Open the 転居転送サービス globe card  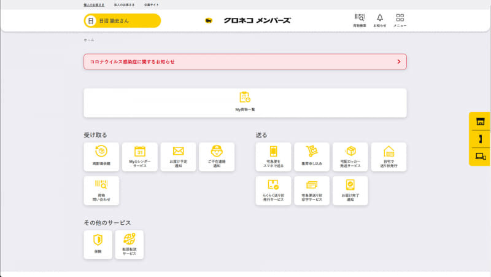pyautogui.click(x=129, y=244)
